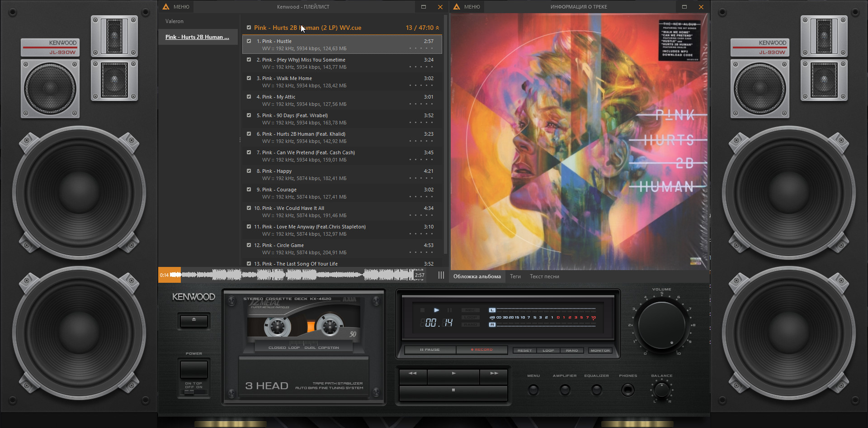868x428 pixels.
Task: Switch to the Valeron playlist tab
Action: tap(175, 21)
